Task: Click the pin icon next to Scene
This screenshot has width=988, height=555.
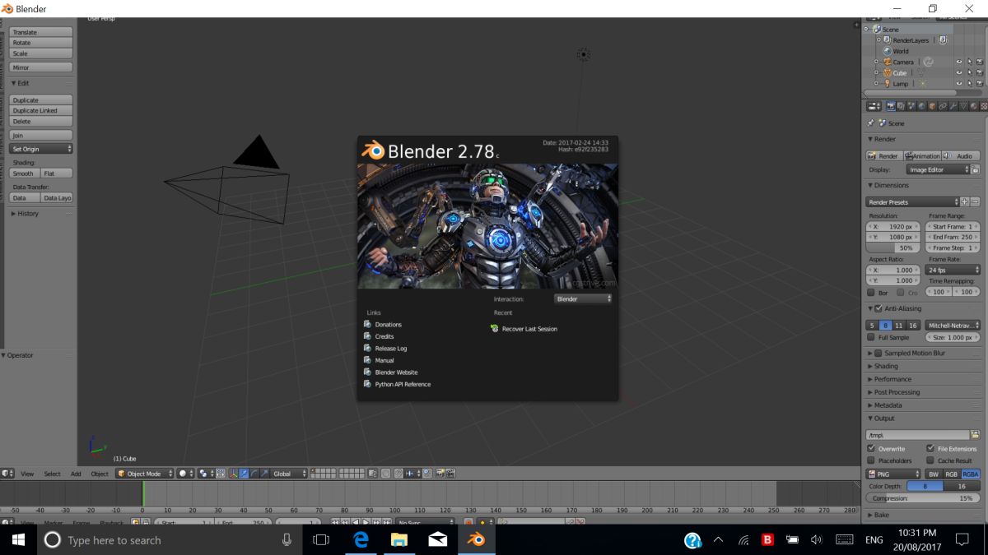Action: (x=870, y=123)
